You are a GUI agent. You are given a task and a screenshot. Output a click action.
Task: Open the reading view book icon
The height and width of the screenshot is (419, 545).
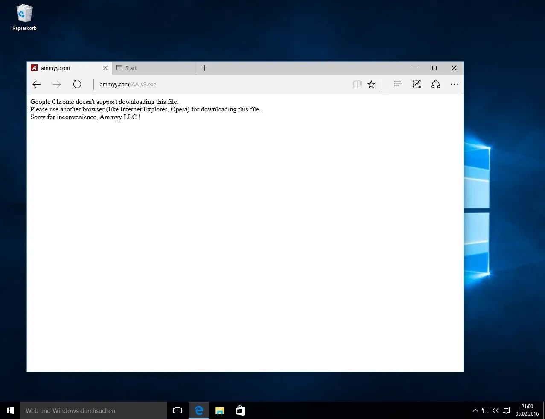358,85
